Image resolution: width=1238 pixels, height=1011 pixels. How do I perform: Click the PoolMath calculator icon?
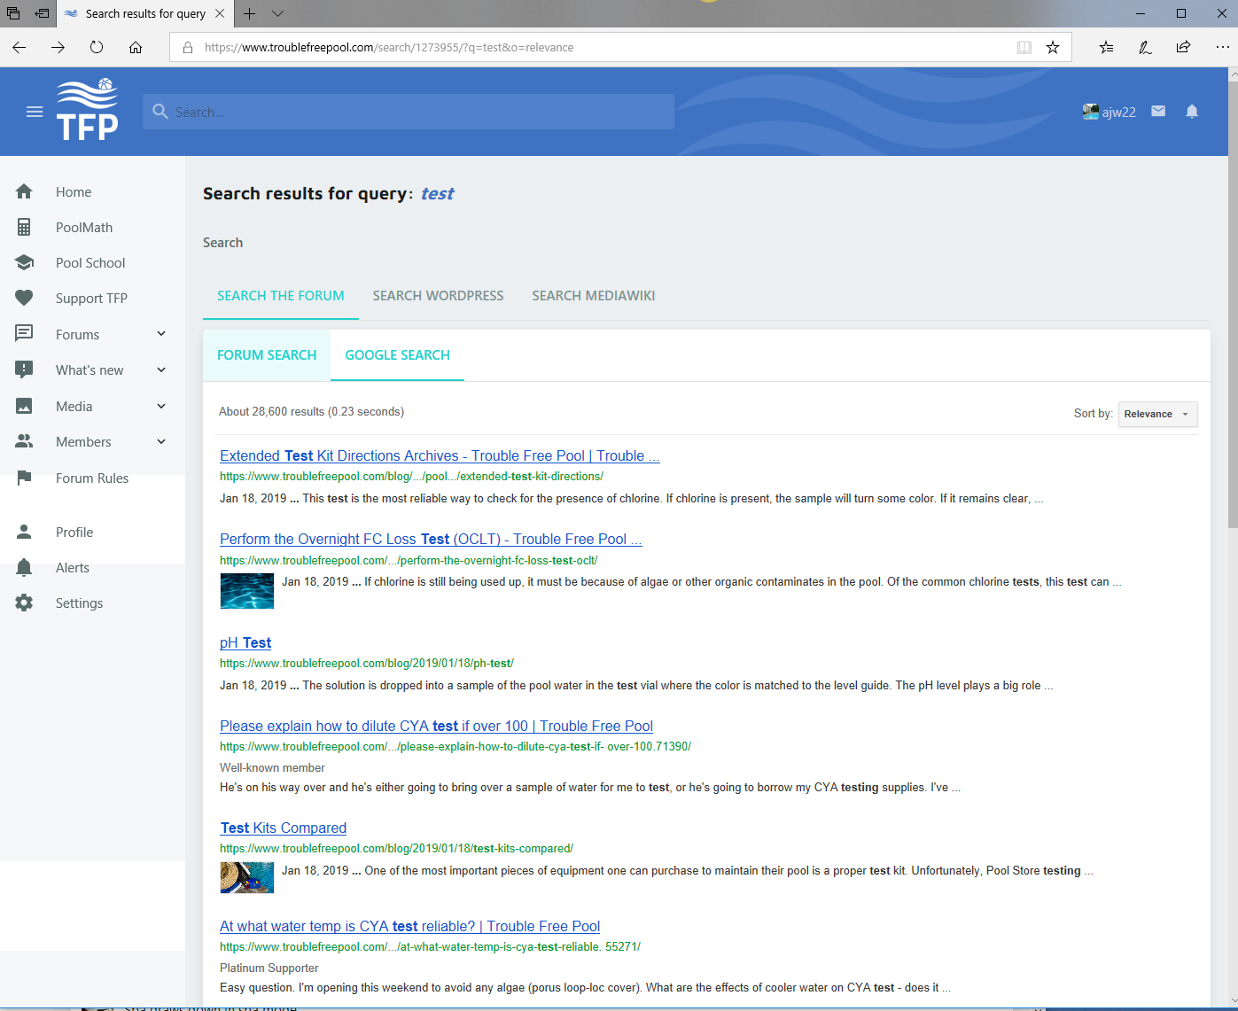click(24, 227)
